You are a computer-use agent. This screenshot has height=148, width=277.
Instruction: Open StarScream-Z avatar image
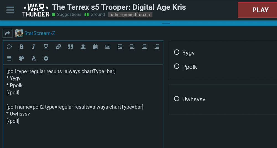19,33
